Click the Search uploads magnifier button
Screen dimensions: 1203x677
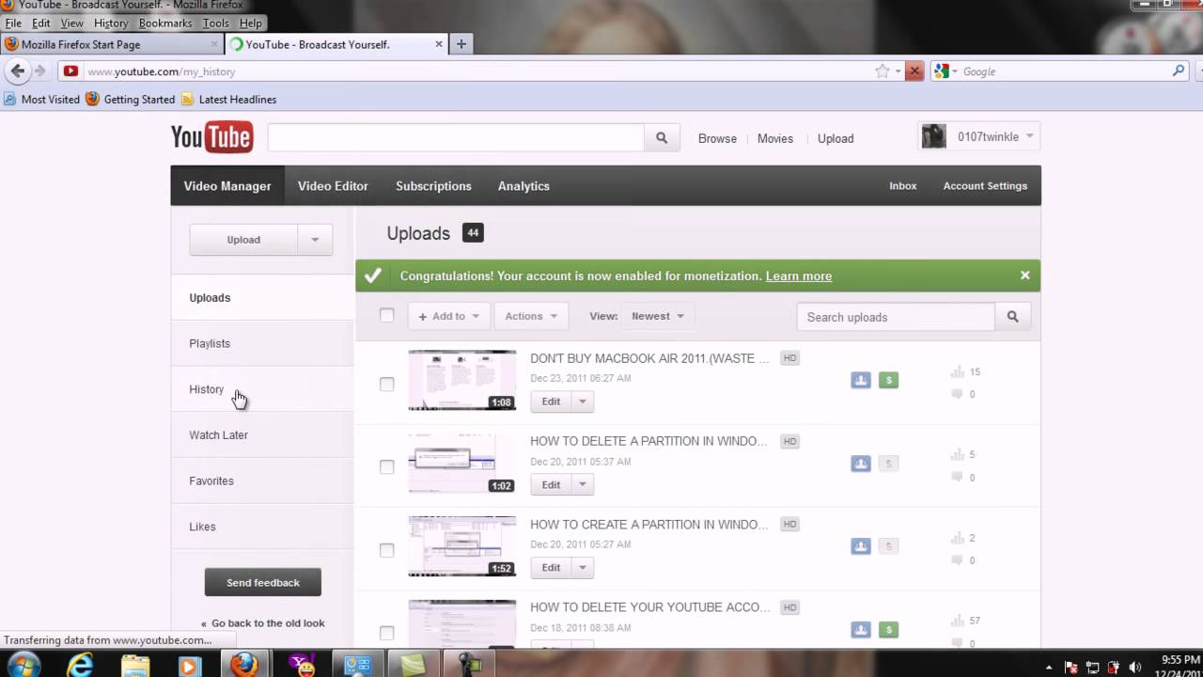(1012, 317)
